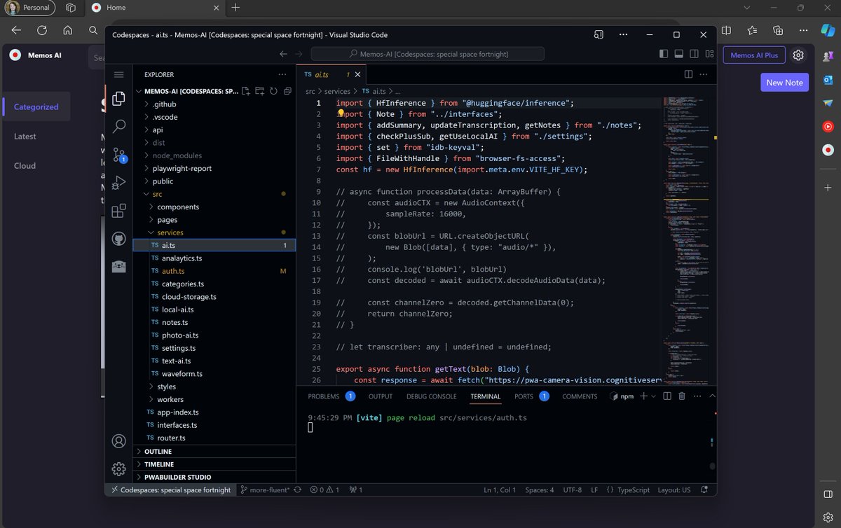
Task: Expand the OUTLINE section
Action: (x=158, y=451)
